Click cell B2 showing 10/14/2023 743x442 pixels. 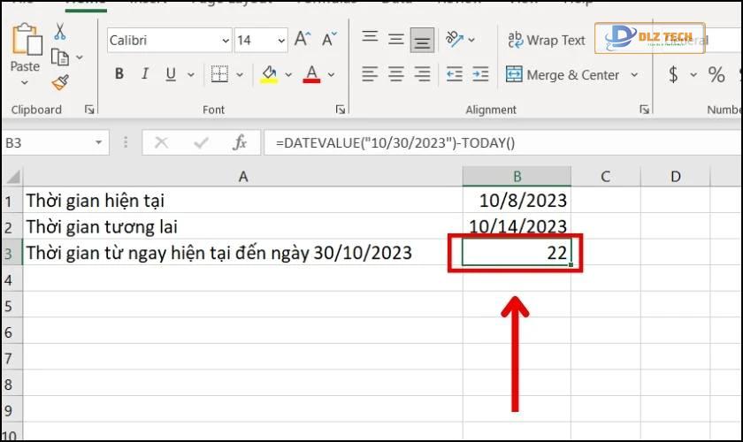point(517,226)
